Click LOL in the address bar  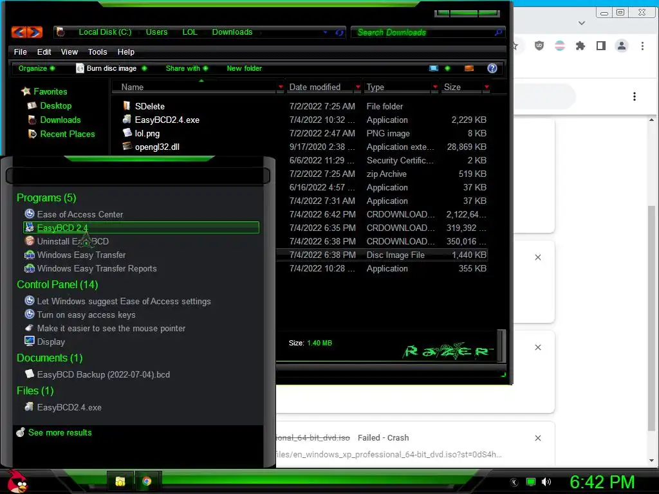pos(190,32)
